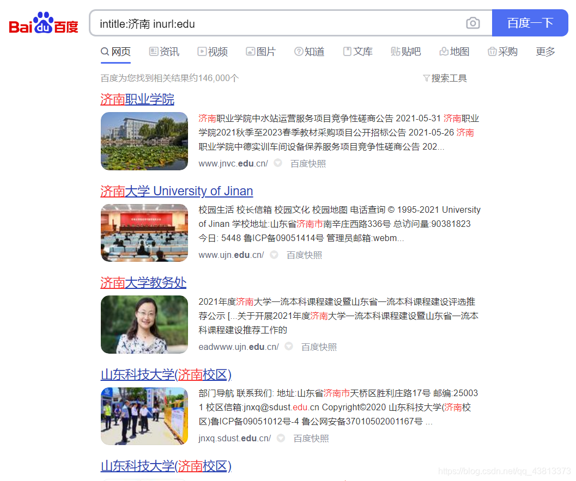
Task: Switch to the 文库 tab
Action: click(358, 52)
